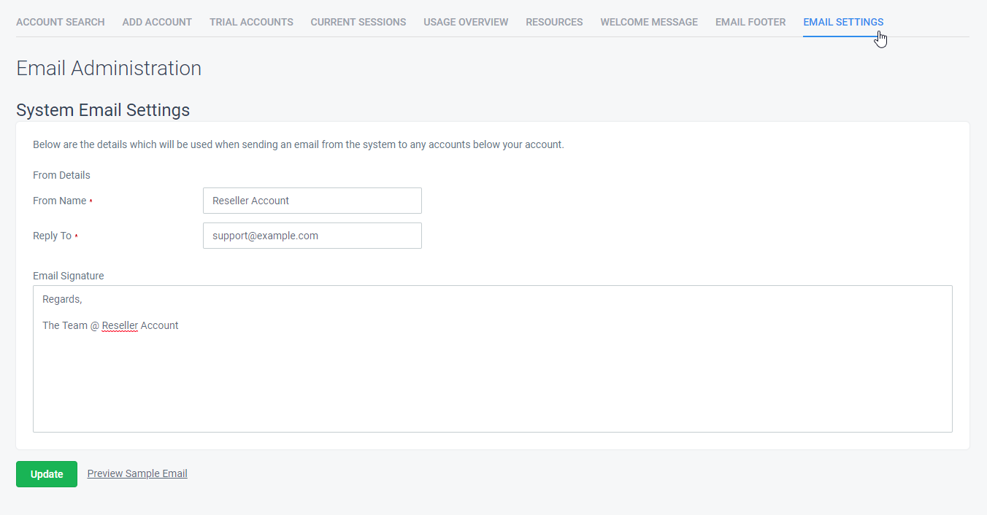Open the Welcome Message tab
This screenshot has width=987, height=515.
click(649, 22)
